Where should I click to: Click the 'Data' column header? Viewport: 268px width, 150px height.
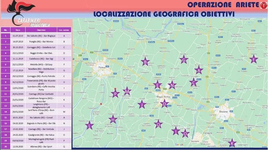coord(18,30)
